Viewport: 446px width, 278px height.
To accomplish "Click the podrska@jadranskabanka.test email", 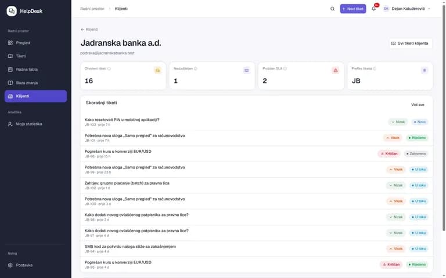I will point(107,53).
